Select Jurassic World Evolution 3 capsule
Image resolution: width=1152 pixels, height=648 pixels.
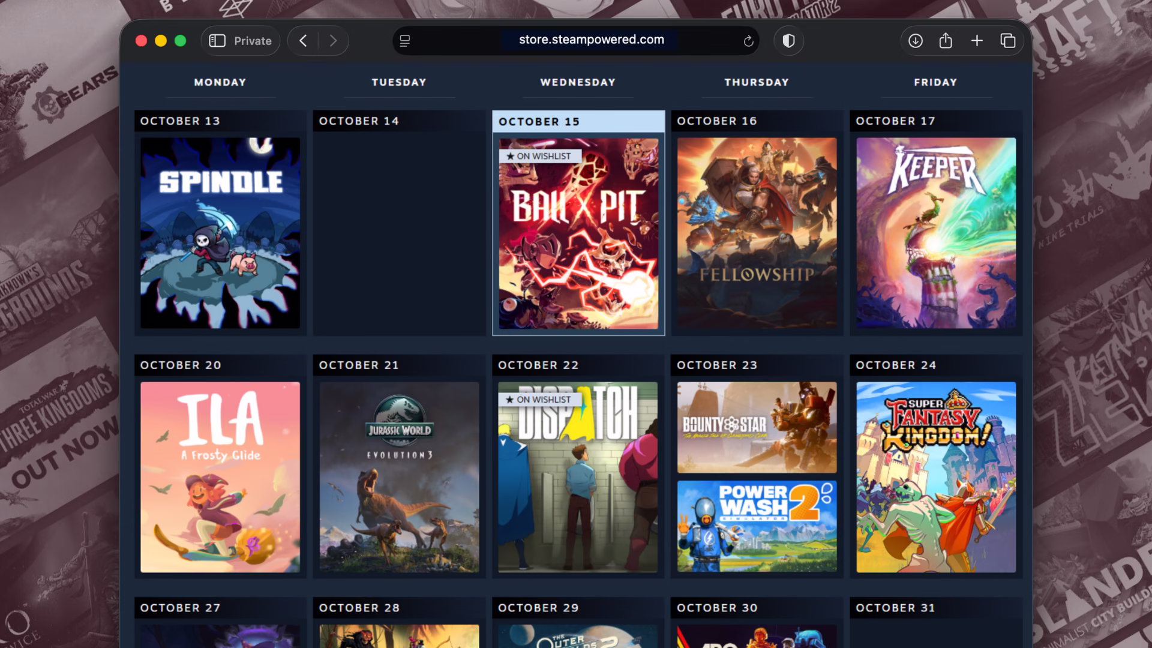[399, 477]
